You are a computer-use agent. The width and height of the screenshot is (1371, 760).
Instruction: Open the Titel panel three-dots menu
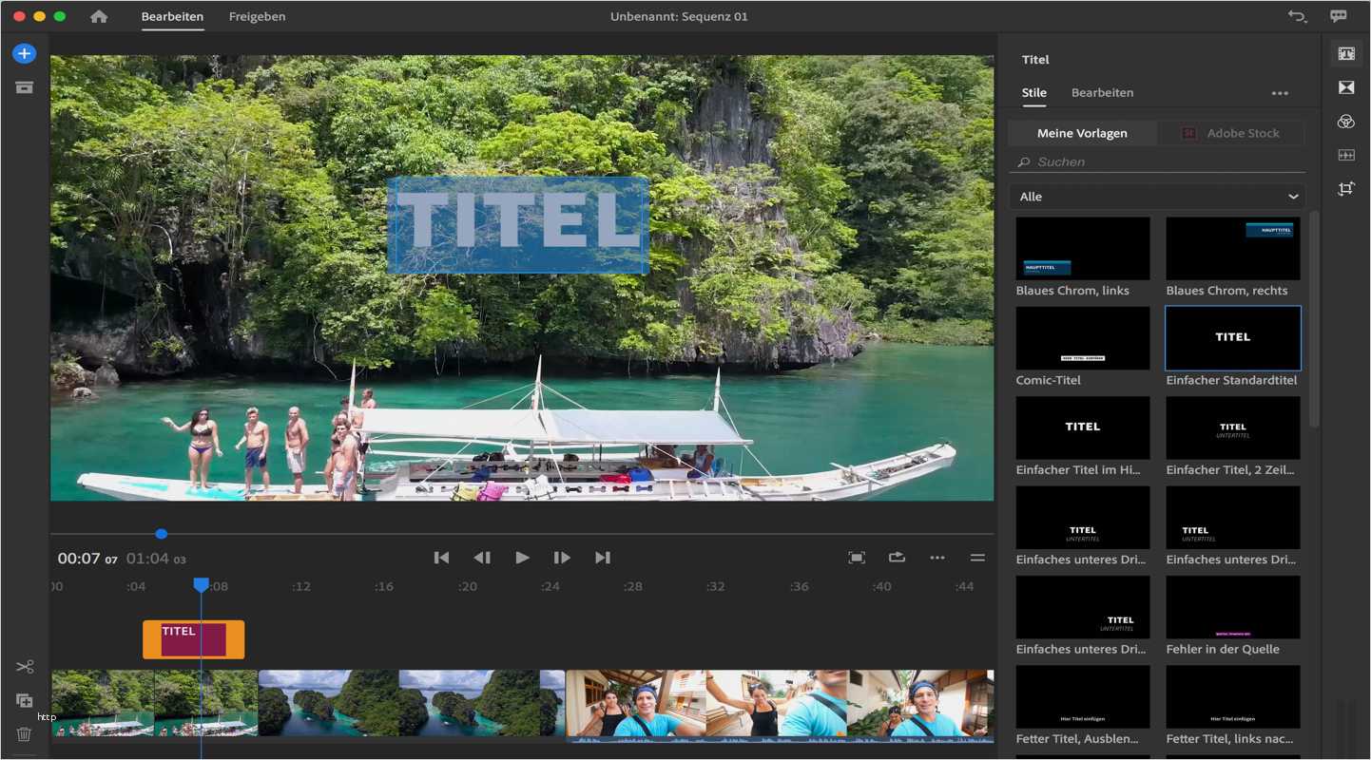[x=1280, y=93]
